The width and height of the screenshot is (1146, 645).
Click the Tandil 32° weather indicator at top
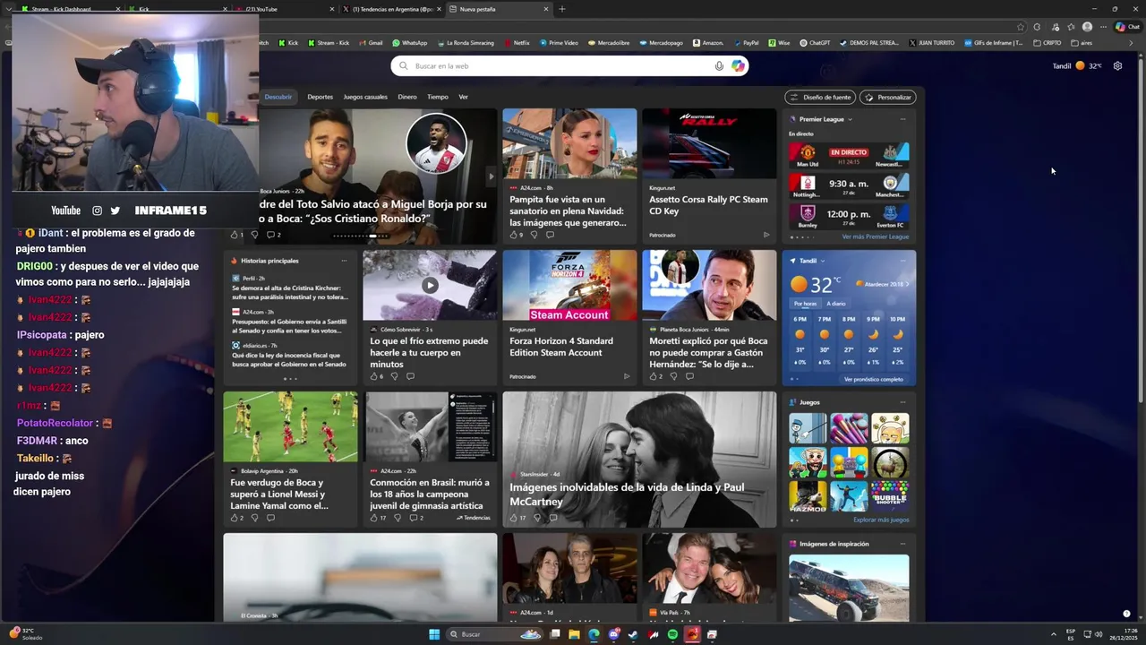coord(1077,65)
